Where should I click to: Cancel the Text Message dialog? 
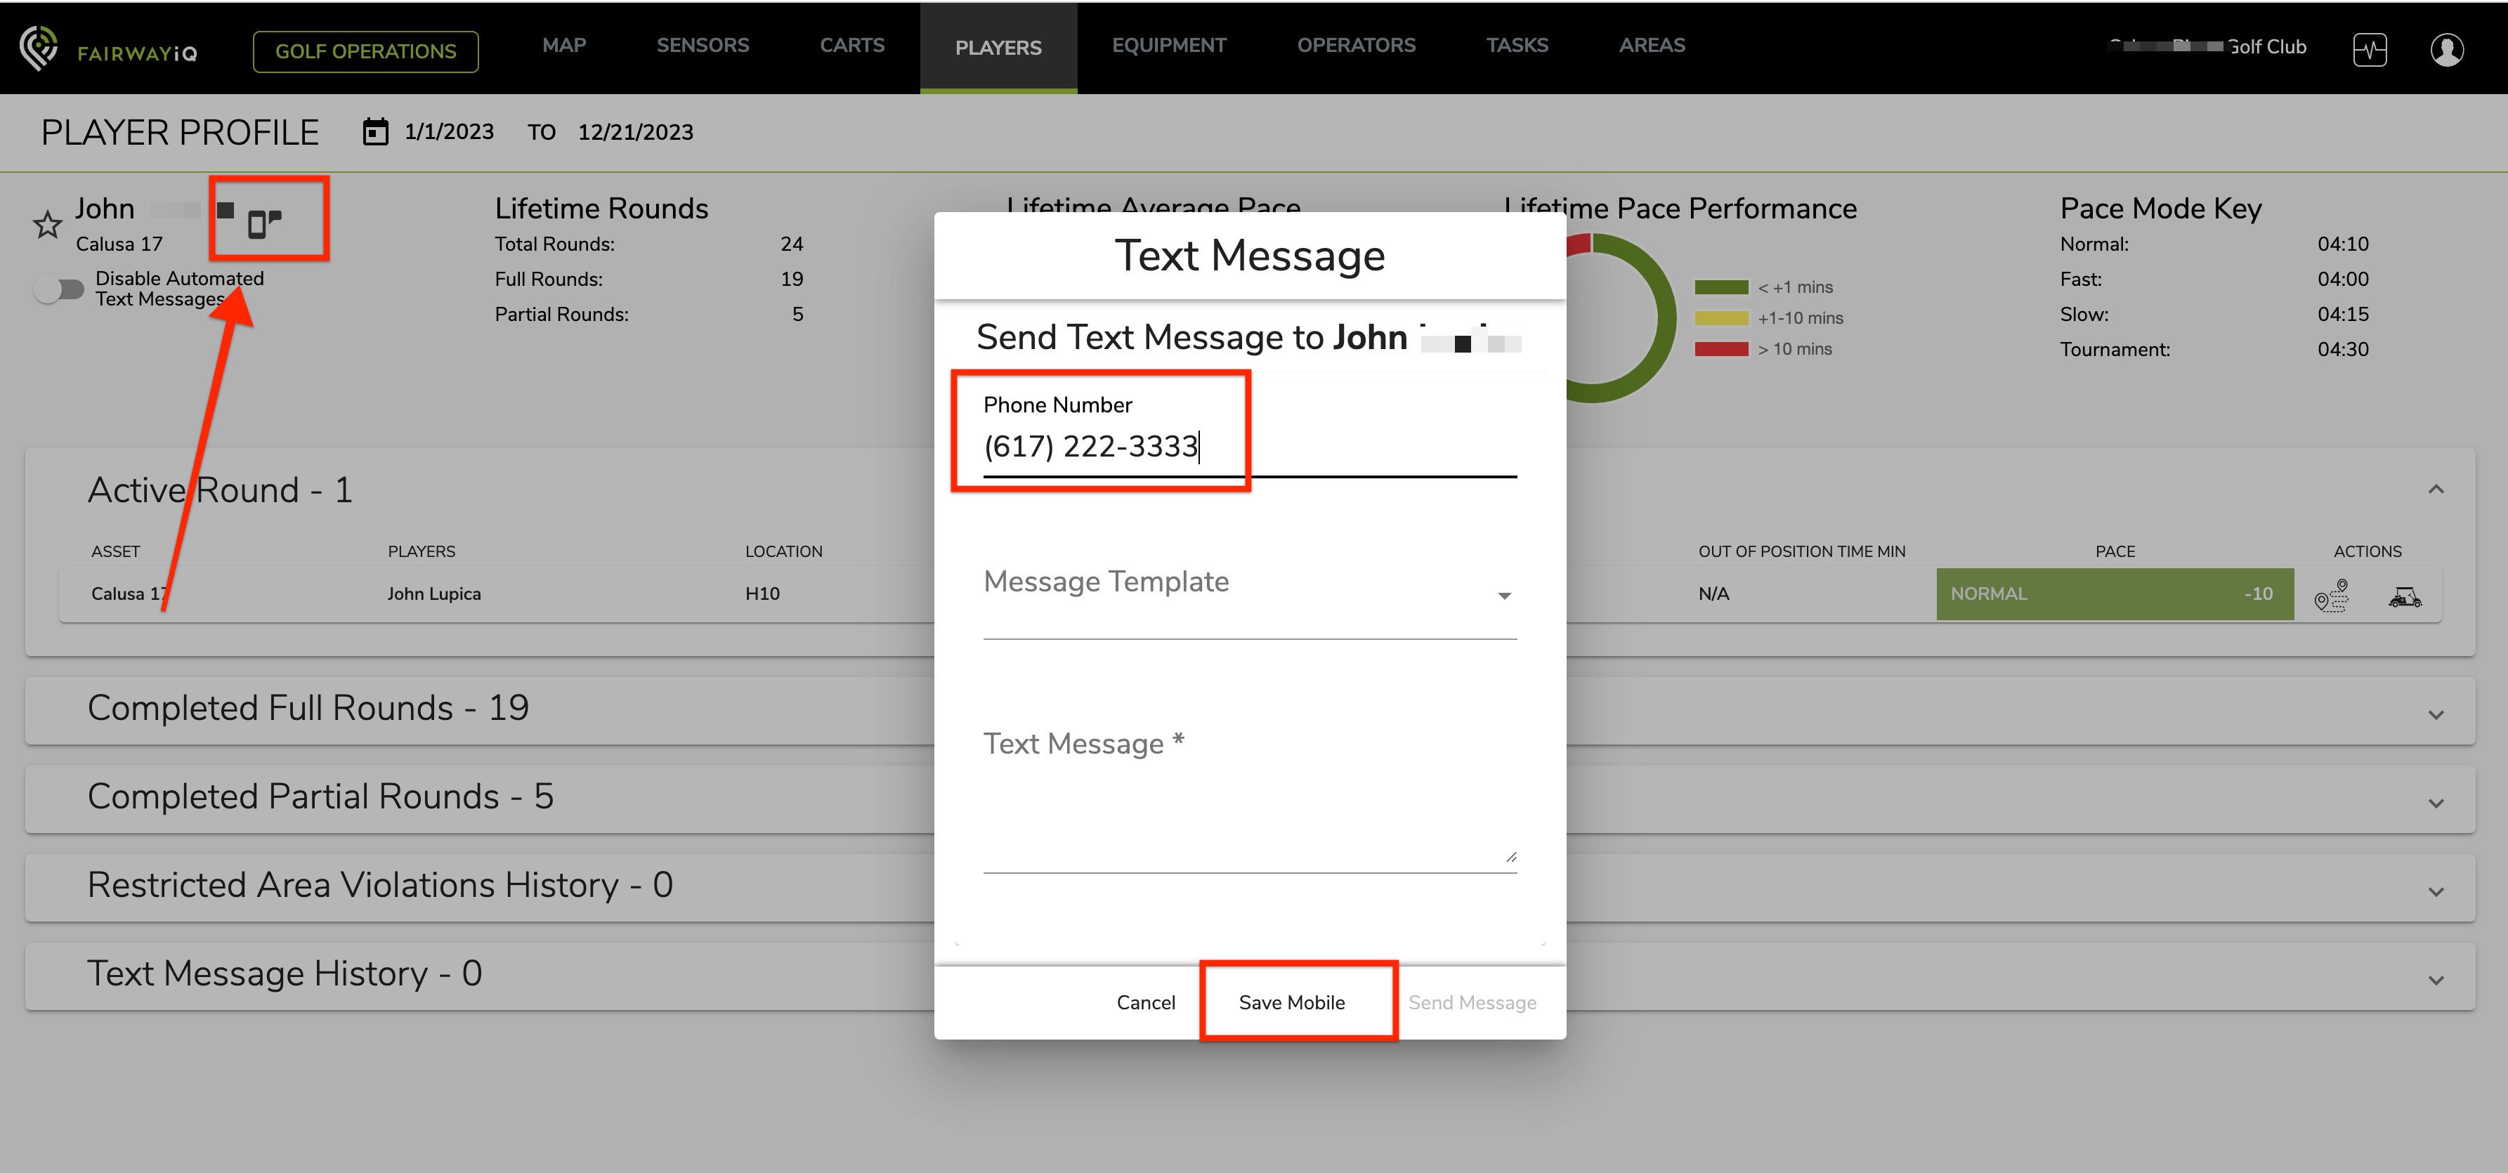[x=1145, y=1002]
